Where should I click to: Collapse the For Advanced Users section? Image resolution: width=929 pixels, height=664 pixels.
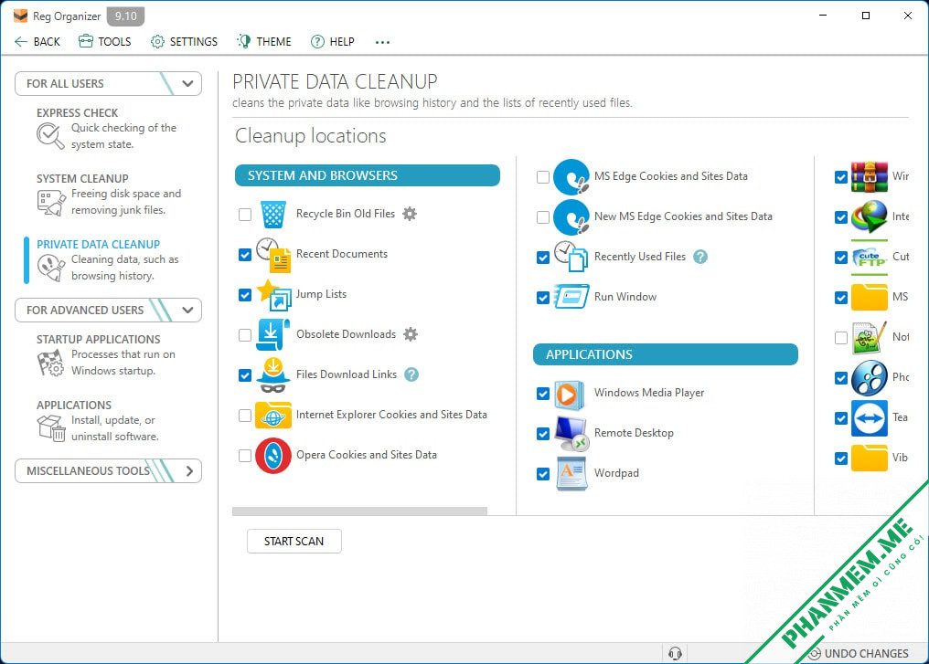click(x=187, y=311)
